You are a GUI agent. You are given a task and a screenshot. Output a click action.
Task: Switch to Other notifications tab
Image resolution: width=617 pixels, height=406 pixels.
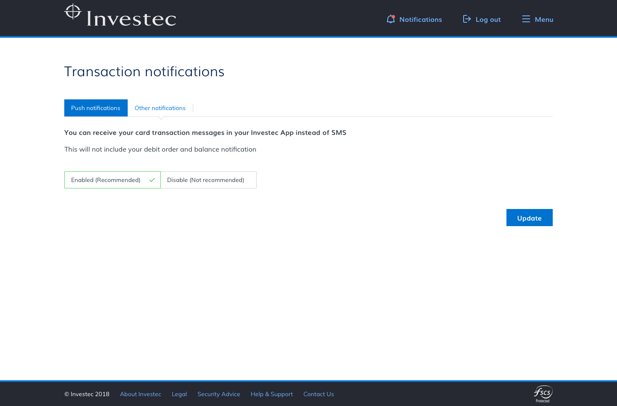[160, 108]
